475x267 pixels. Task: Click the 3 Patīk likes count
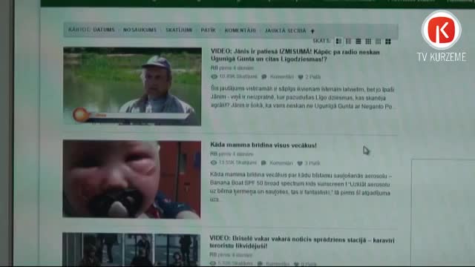point(312,163)
